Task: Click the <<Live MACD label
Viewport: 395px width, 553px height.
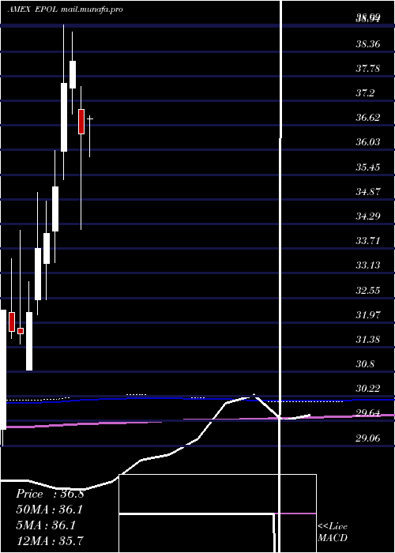Action: click(333, 532)
